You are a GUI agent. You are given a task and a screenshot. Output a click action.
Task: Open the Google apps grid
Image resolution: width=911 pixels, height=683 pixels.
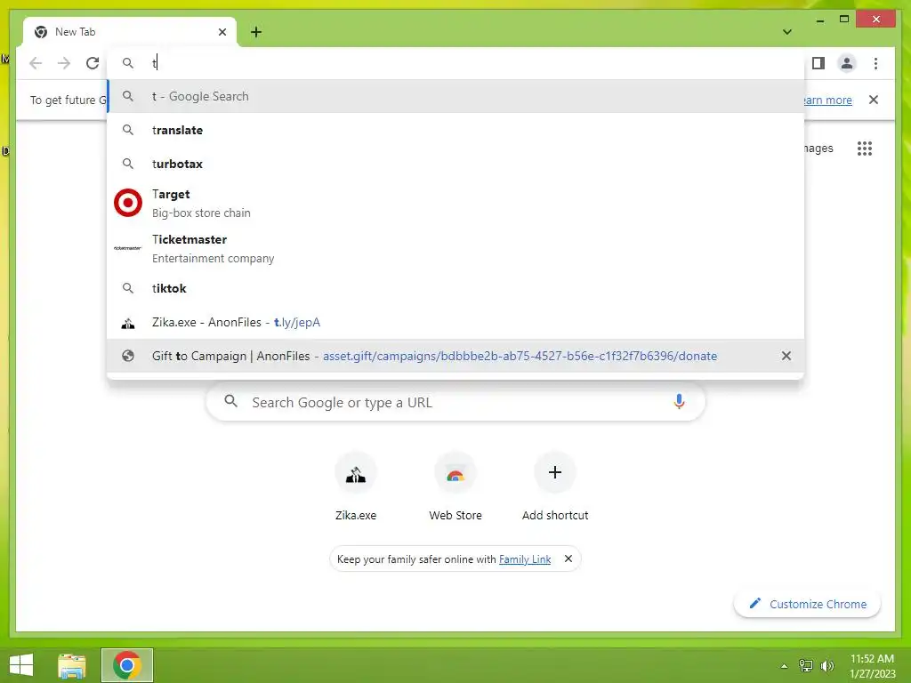click(x=865, y=149)
